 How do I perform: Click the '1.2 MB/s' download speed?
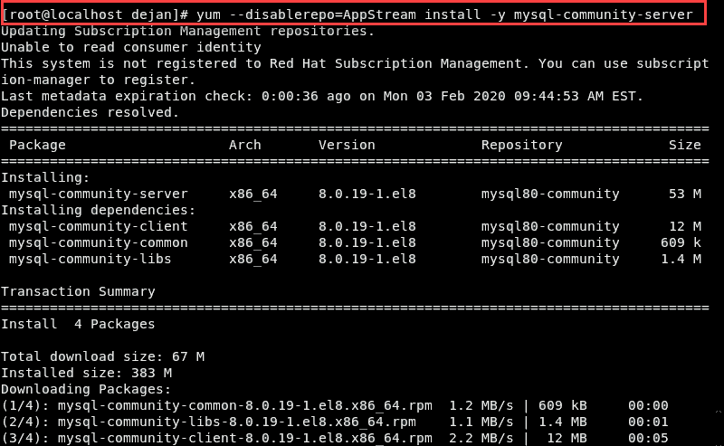(x=481, y=405)
